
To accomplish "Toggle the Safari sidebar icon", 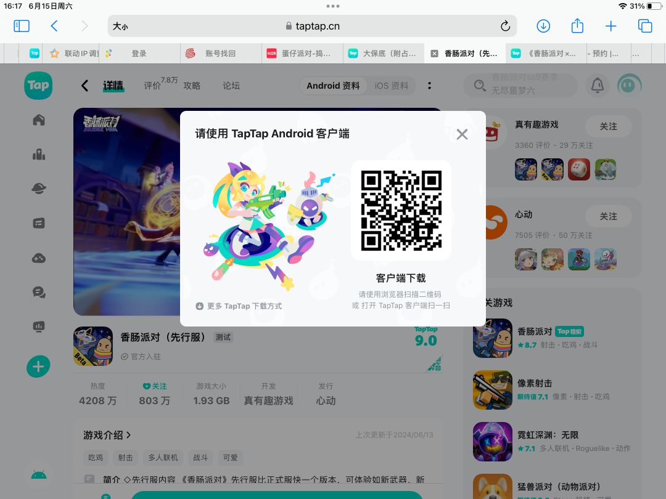I will pyautogui.click(x=22, y=26).
